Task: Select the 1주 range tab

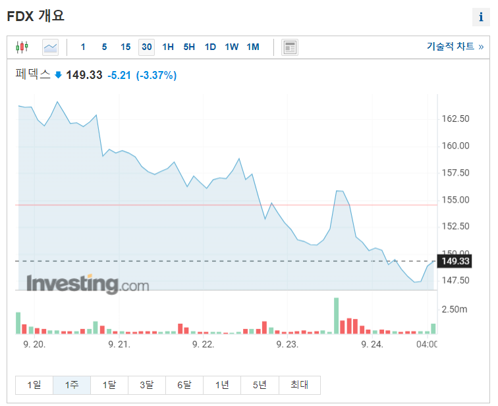Action: pos(72,385)
